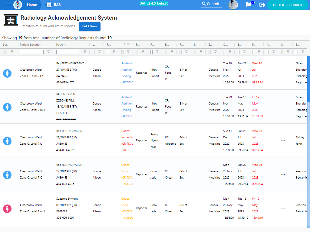The width and height of the screenshot is (310, 232).
Task: Click patient name PATIENTSEVEN
Action: 66,94
